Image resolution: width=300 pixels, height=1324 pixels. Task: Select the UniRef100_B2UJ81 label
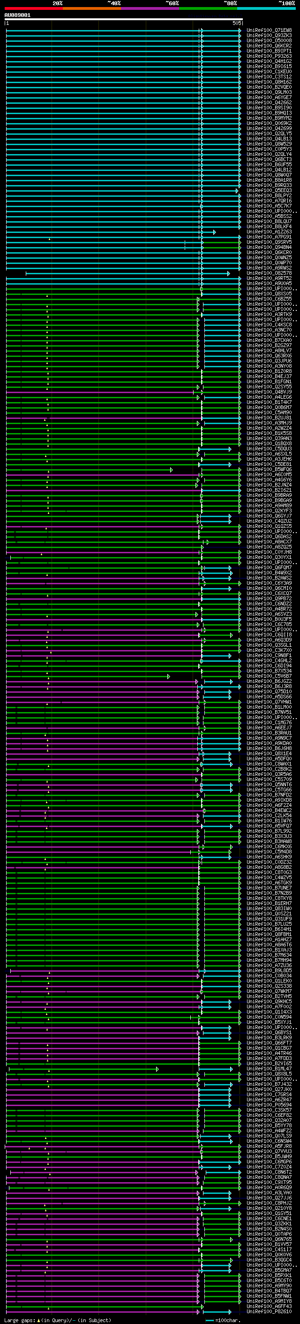tap(269, 418)
